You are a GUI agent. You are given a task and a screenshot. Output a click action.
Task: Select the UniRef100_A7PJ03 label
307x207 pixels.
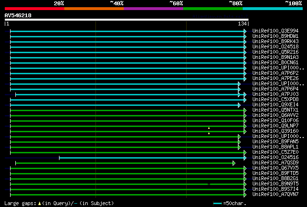coord(275,94)
